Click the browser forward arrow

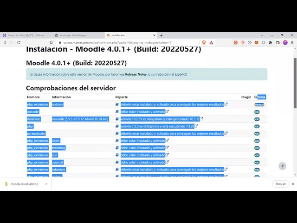click(x=12, y=43)
